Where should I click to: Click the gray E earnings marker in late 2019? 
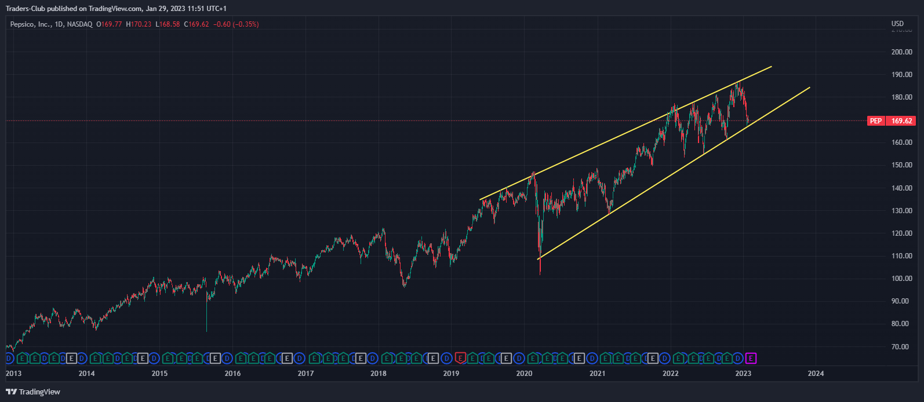point(505,358)
